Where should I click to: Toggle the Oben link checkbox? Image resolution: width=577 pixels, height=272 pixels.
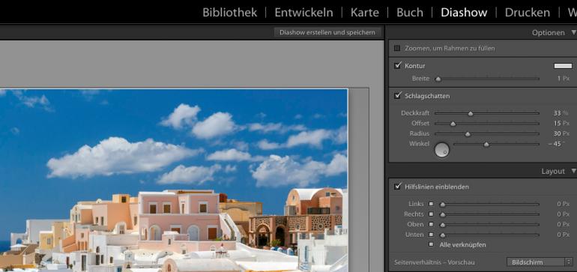point(431,224)
